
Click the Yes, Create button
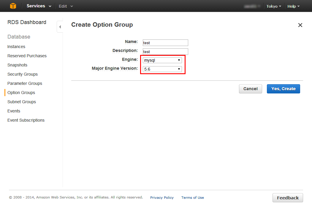pos(283,89)
